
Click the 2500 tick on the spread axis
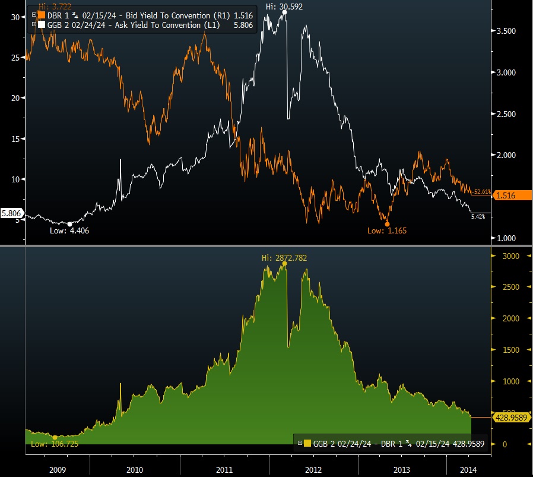point(511,287)
